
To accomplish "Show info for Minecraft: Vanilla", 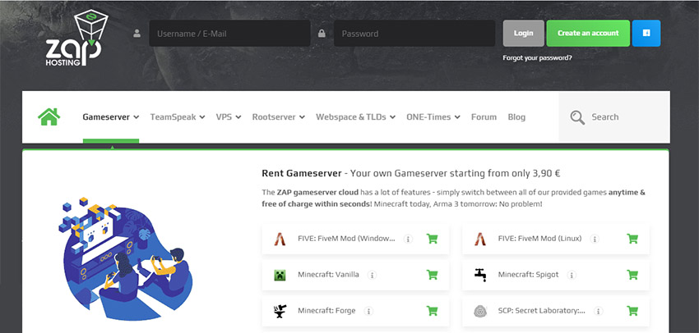I will (x=372, y=276).
